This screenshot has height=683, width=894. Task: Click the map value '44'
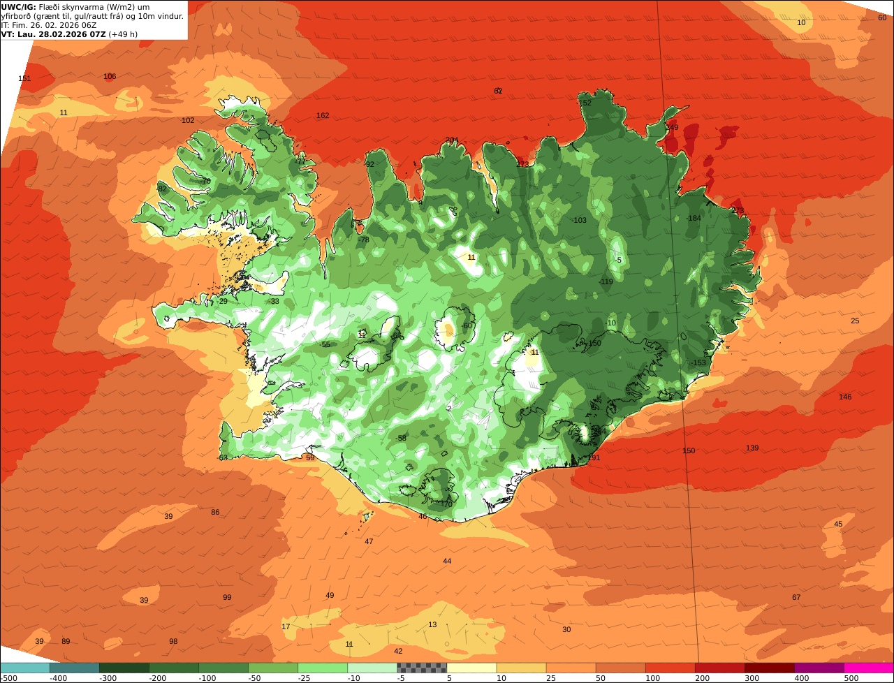pyautogui.click(x=447, y=561)
